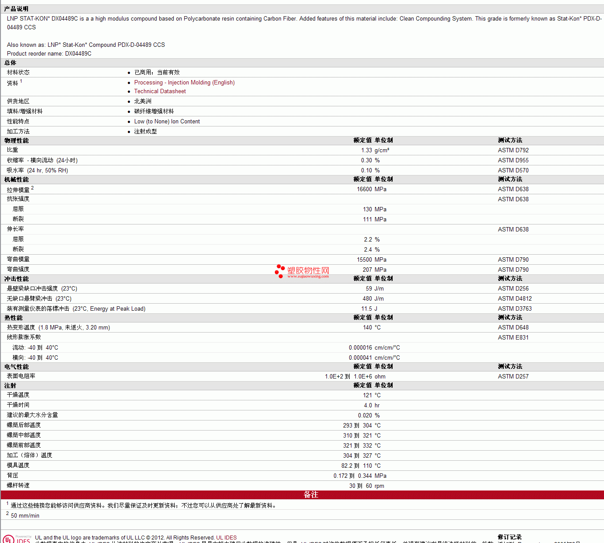Screen dimensions: 604x543
Task: Click the 吸水率 (24 hr, 50% RH) row label
Action: coord(38,171)
